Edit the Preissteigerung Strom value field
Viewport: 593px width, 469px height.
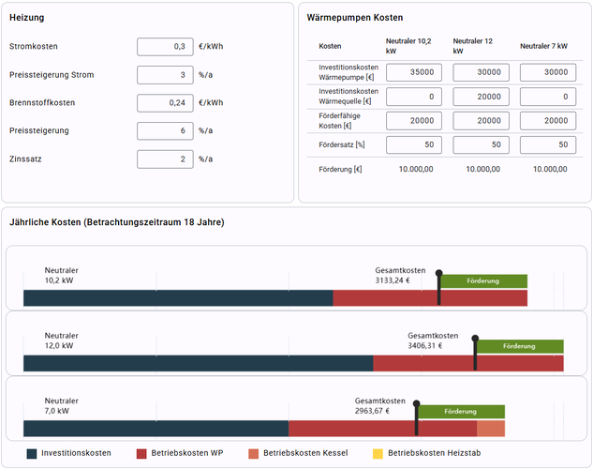pyautogui.click(x=165, y=75)
